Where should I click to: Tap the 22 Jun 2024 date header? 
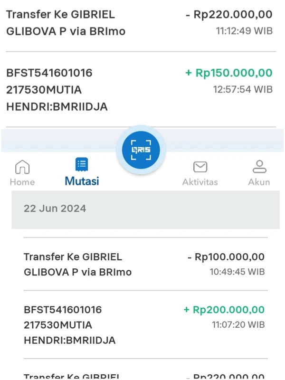click(55, 209)
